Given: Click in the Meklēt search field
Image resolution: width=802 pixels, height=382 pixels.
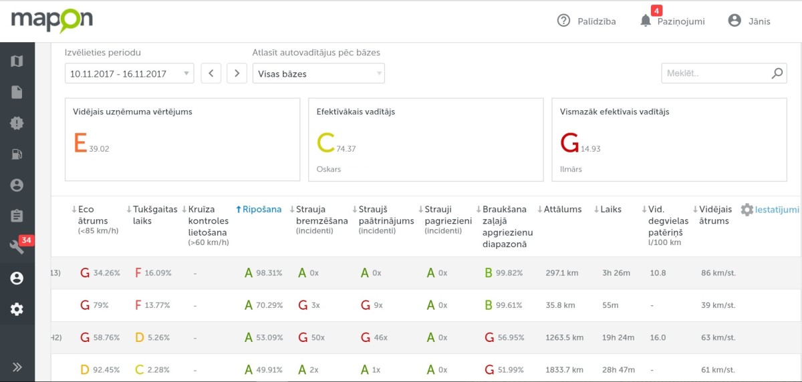Looking at the screenshot, I should click(715, 73).
